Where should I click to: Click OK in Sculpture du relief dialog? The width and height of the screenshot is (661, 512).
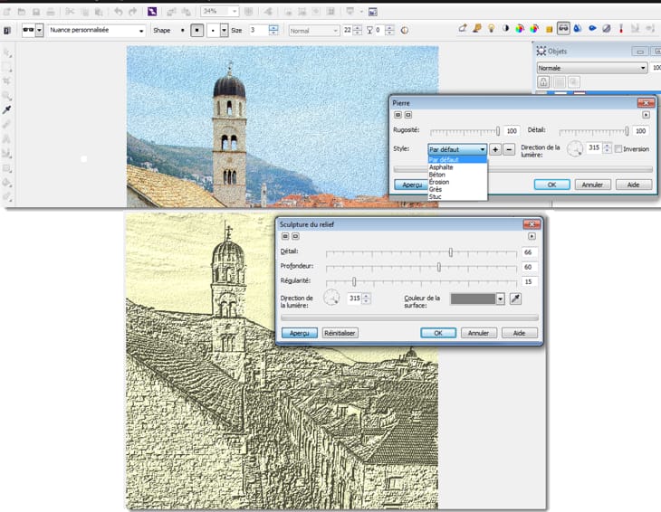(x=438, y=333)
